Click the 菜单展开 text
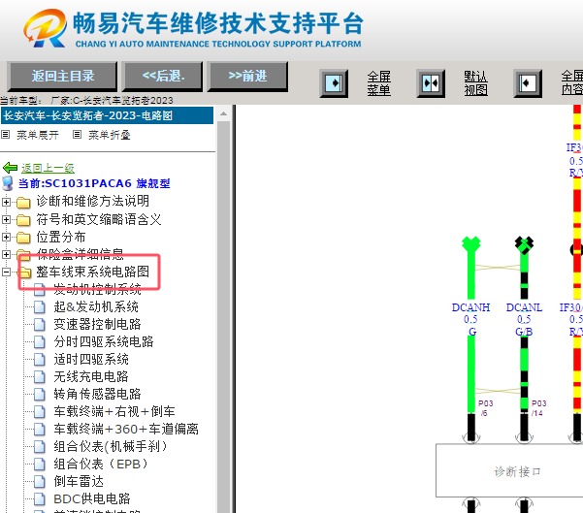Image resolution: width=583 pixels, height=513 pixels. tap(38, 135)
